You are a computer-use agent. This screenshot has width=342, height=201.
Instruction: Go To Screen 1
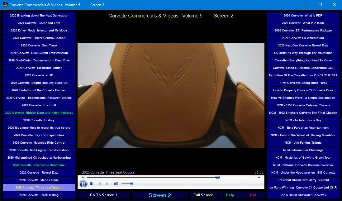click(x=104, y=195)
